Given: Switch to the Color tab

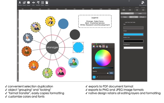Looking at the screenshot, I should click(134, 17).
